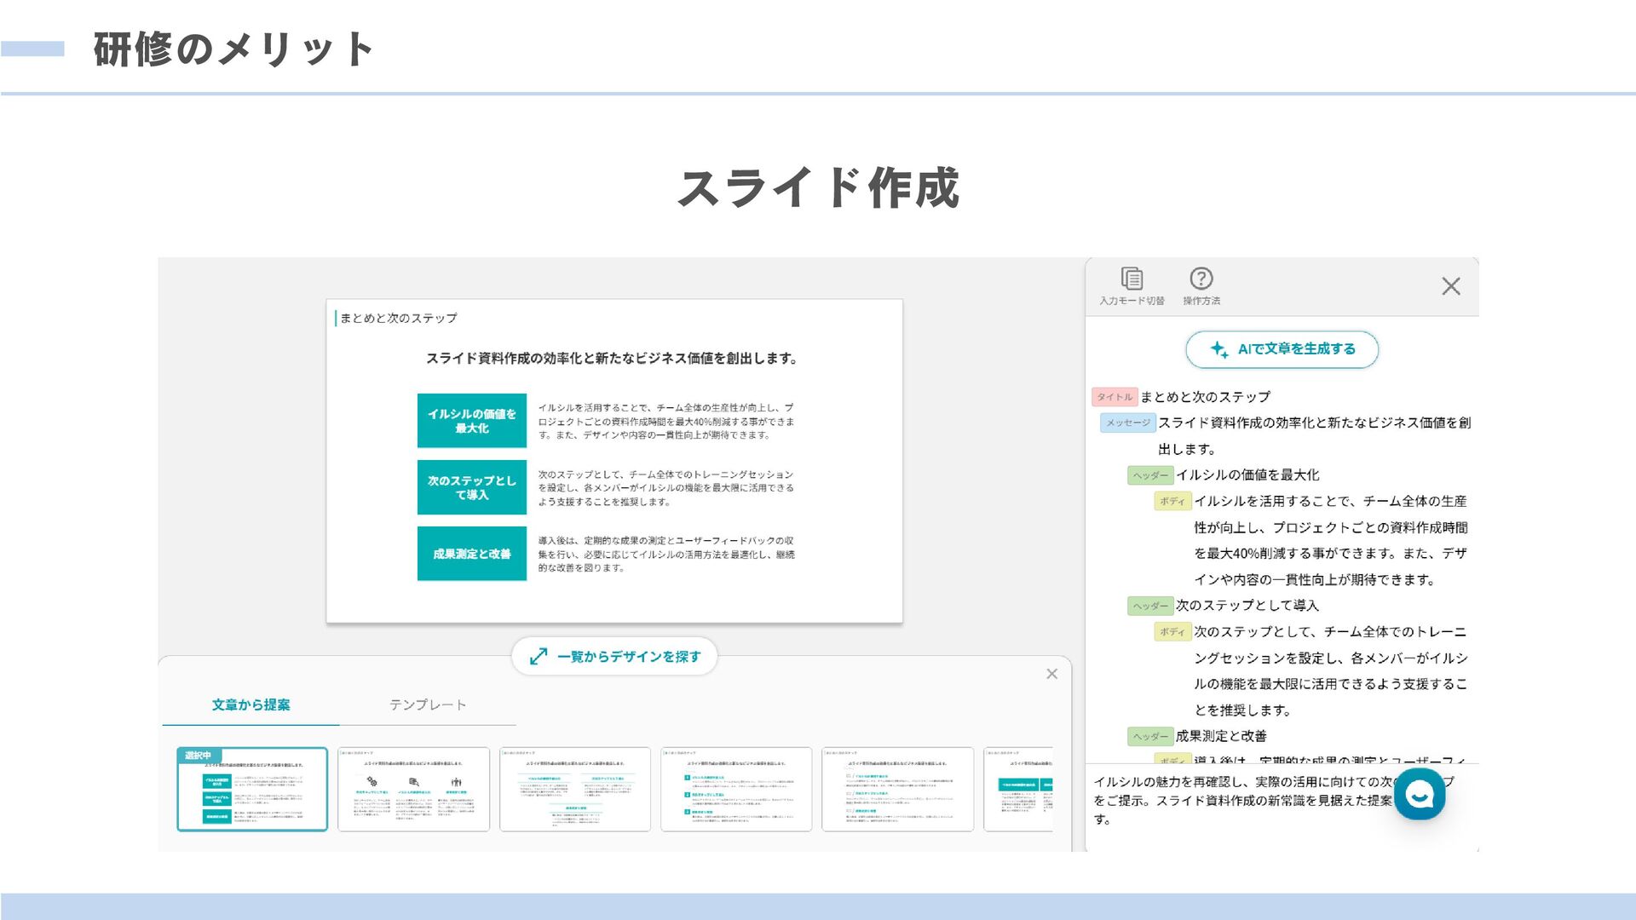This screenshot has height=920, width=1636.
Task: Click ボディ tag beside イルシルを活用することで
Action: tap(1172, 501)
